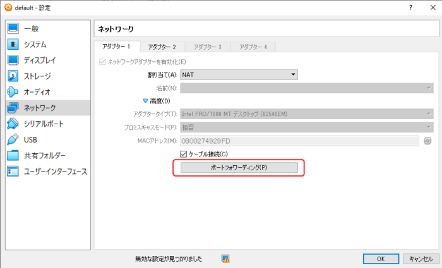Toggle the ケーブル接続 checkbox
Image resolution: width=442 pixels, height=268 pixels.
click(184, 154)
